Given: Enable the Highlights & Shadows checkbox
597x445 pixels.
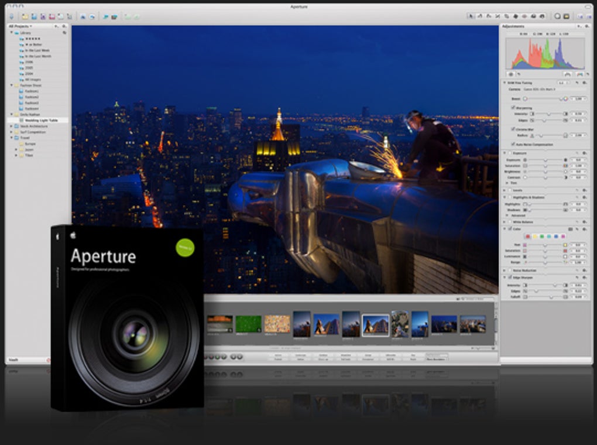Looking at the screenshot, I should point(510,197).
